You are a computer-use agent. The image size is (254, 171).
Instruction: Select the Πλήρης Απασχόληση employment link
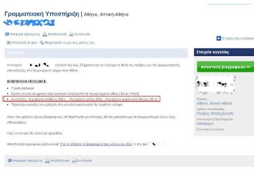(x=215, y=114)
